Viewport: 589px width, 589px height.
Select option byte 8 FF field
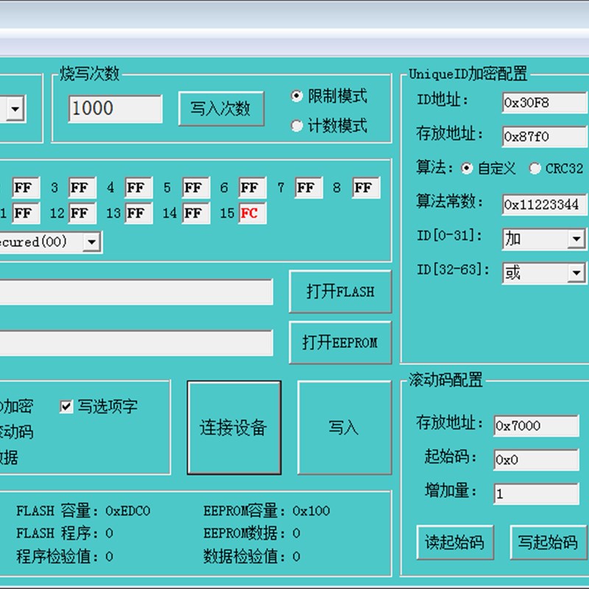[366, 188]
